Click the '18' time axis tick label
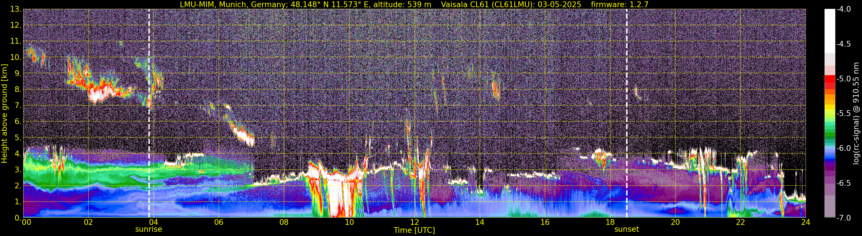The image size is (862, 236). pyautogui.click(x=610, y=222)
